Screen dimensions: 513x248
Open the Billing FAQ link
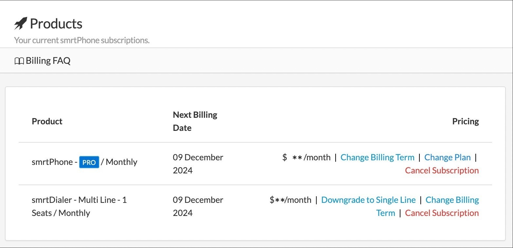tap(48, 61)
